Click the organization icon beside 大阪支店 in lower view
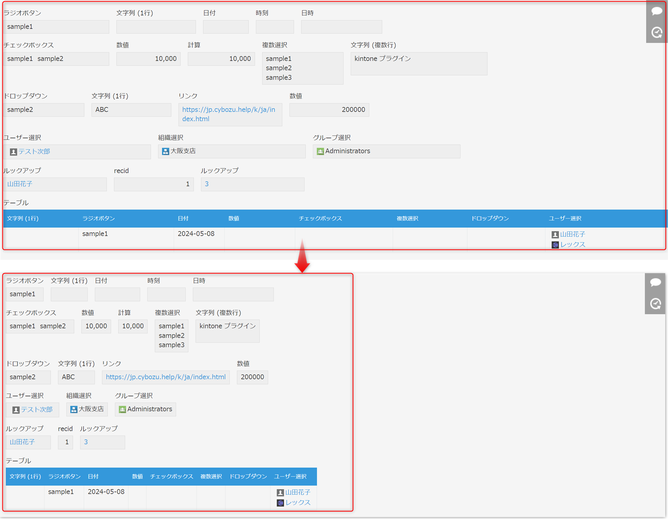The width and height of the screenshot is (668, 519). tap(74, 409)
